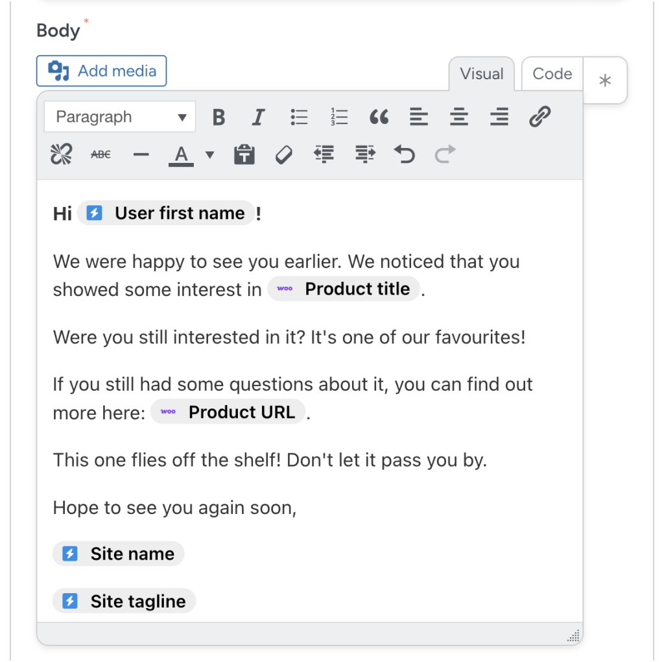Open the insert link tool
The width and height of the screenshot is (664, 662).
coord(539,117)
